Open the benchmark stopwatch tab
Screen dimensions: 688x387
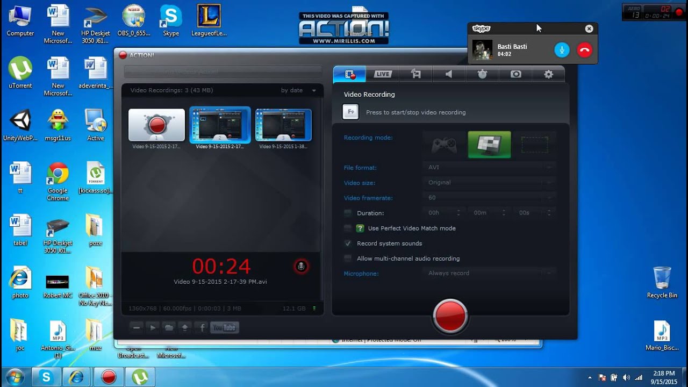482,74
